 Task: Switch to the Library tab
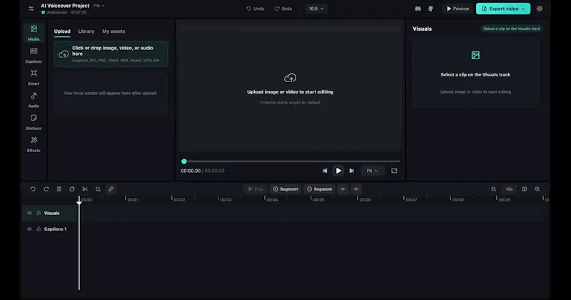click(86, 31)
